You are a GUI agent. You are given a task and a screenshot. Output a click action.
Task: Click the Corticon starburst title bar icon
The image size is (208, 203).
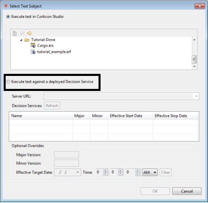click(x=6, y=6)
